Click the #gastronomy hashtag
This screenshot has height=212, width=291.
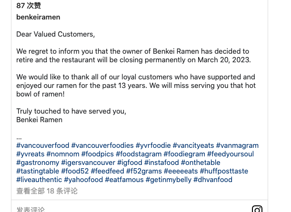point(38,163)
